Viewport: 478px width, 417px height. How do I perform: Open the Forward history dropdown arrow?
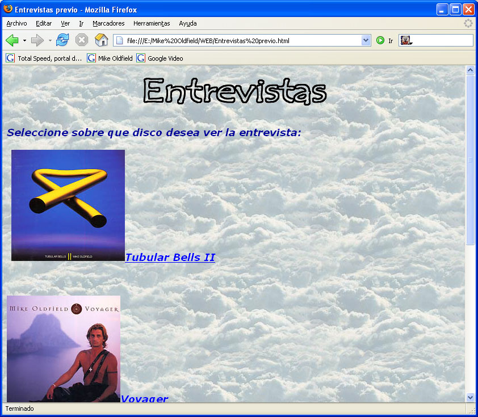coord(50,40)
